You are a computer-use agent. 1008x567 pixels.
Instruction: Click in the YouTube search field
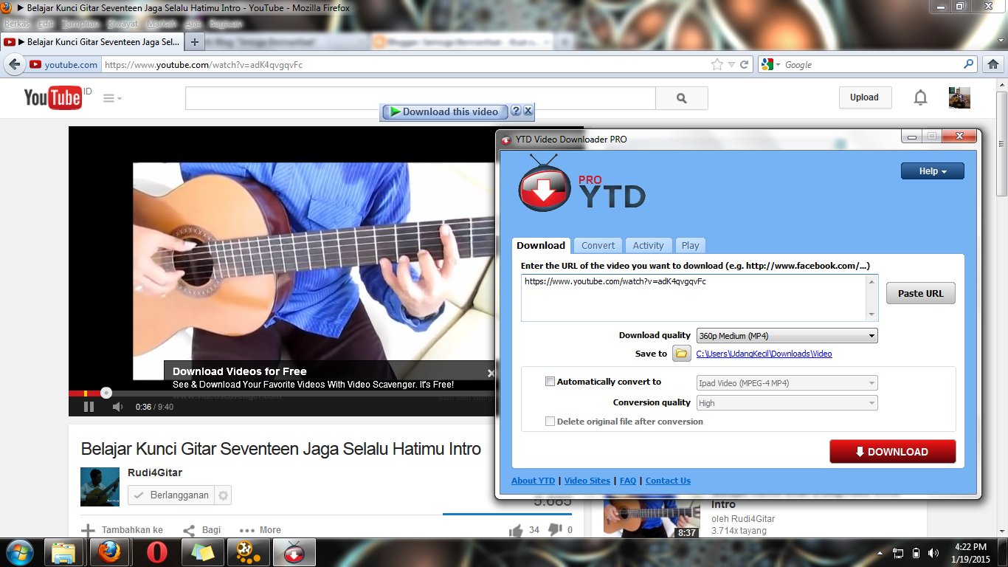tap(420, 98)
